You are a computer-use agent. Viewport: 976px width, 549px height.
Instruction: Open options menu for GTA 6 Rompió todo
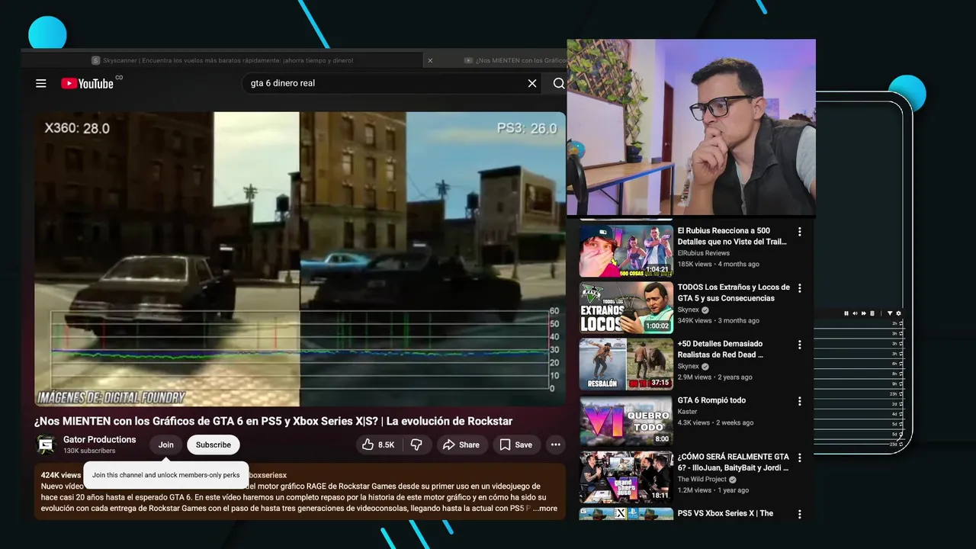tap(799, 401)
